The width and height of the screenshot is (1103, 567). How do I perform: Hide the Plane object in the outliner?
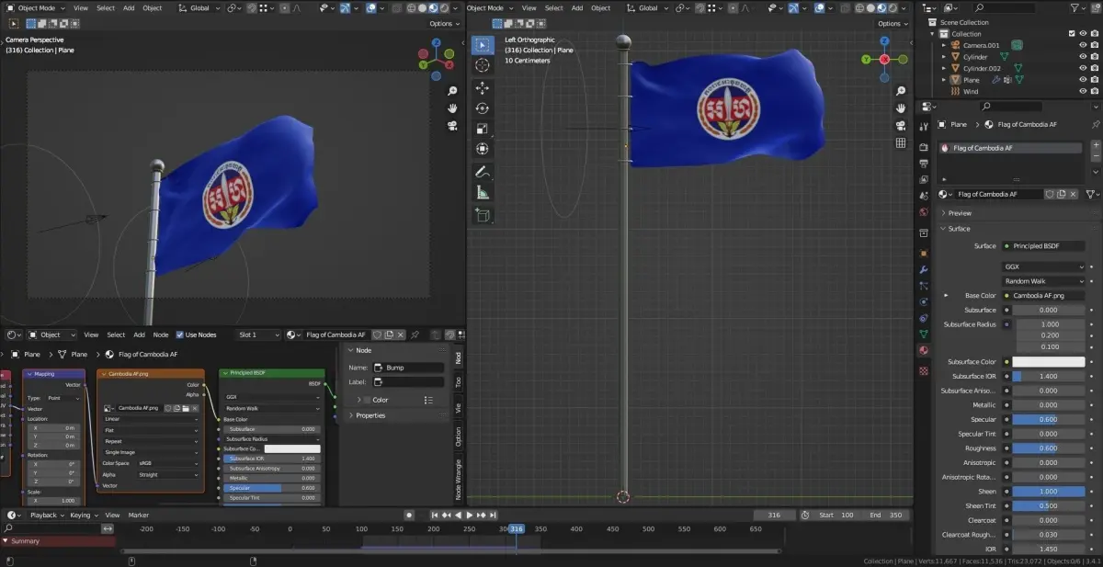click(1083, 80)
